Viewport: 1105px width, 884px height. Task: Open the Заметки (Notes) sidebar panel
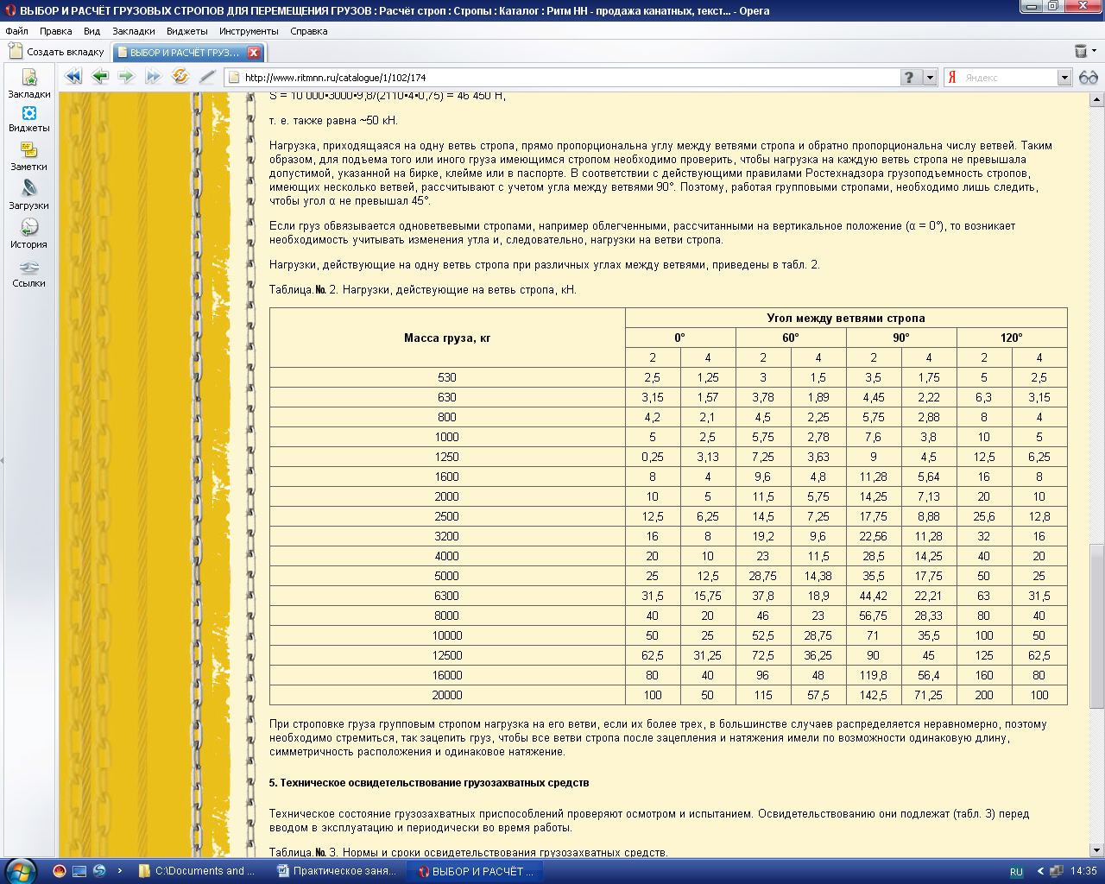[x=28, y=157]
